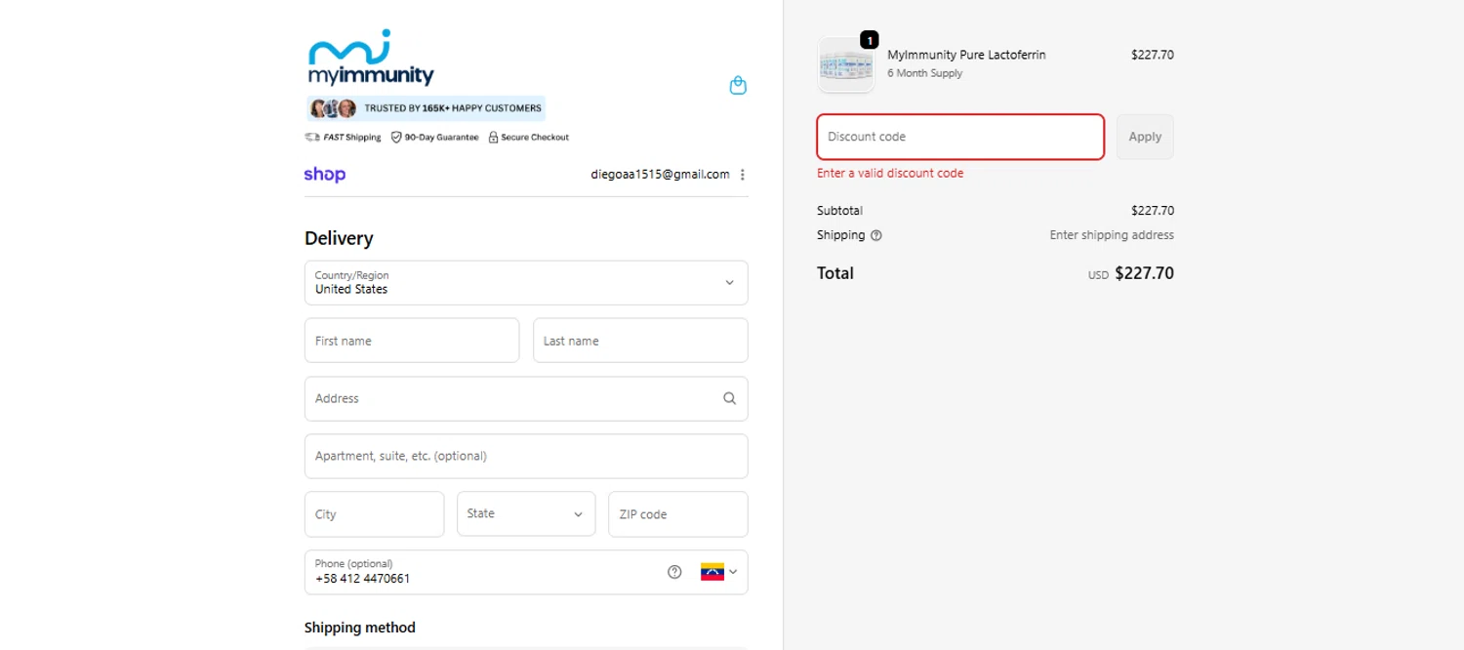This screenshot has width=1464, height=650.
Task: Click the MyImmunity Pure Lactoferrin product name
Action: point(966,55)
